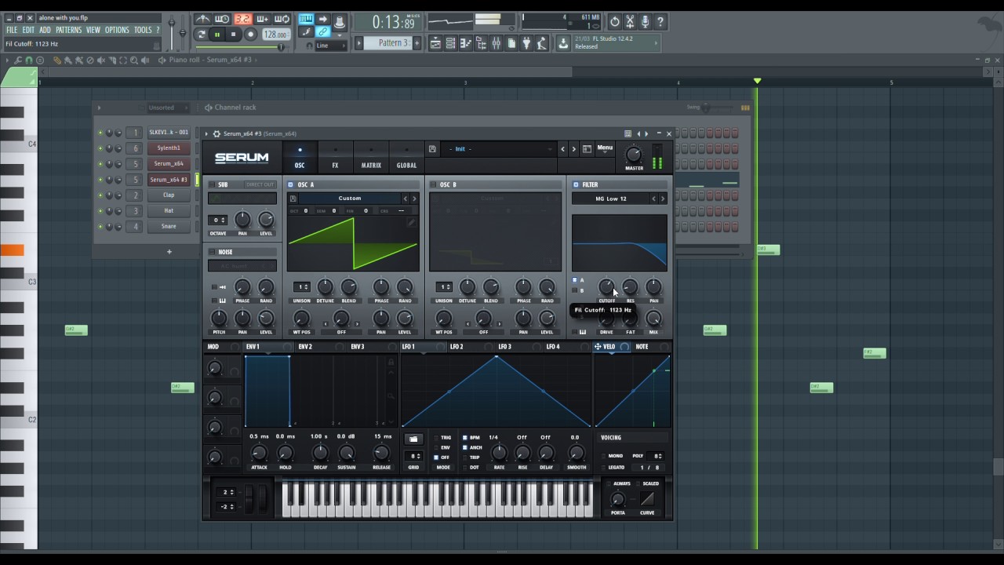Toggle the link/multilink controllers icon
Viewport: 1004px width, 565px height.
[x=322, y=32]
